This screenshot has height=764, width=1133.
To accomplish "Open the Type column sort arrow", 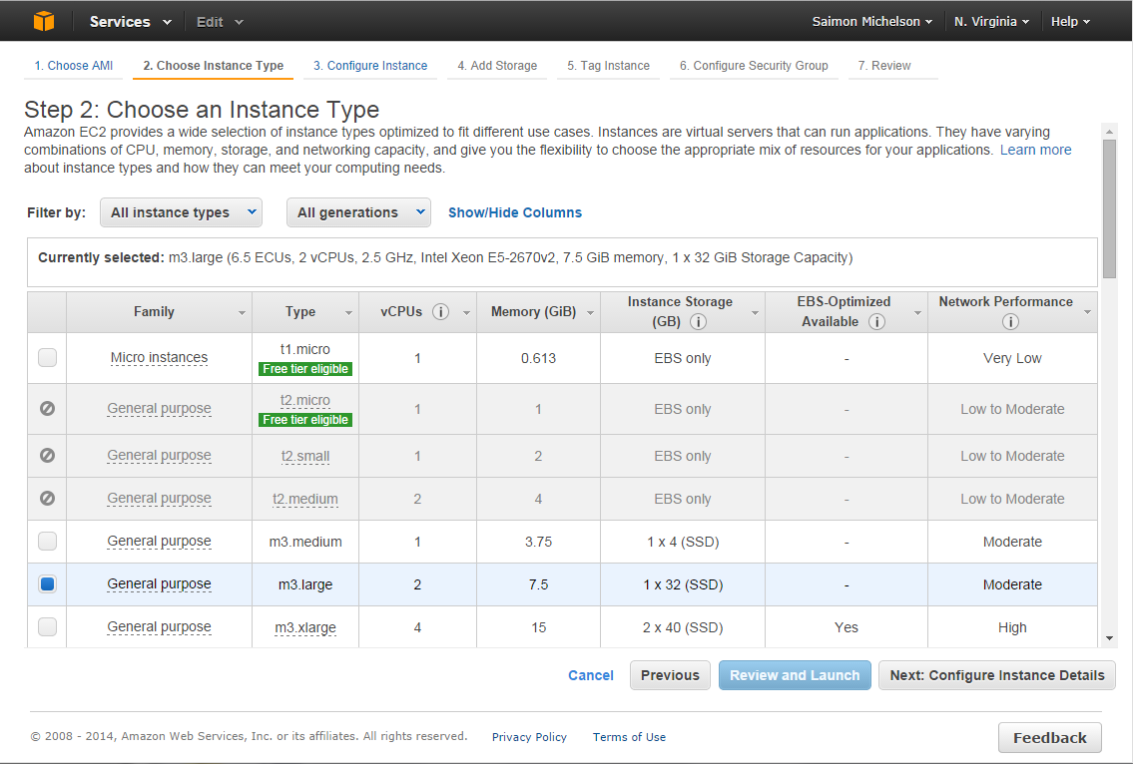I will click(348, 312).
